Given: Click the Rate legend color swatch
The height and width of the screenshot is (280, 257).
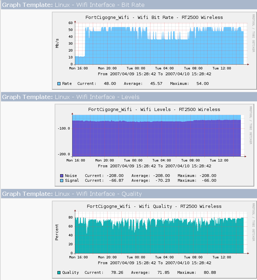Looking at the screenshot, I should coord(59,83).
